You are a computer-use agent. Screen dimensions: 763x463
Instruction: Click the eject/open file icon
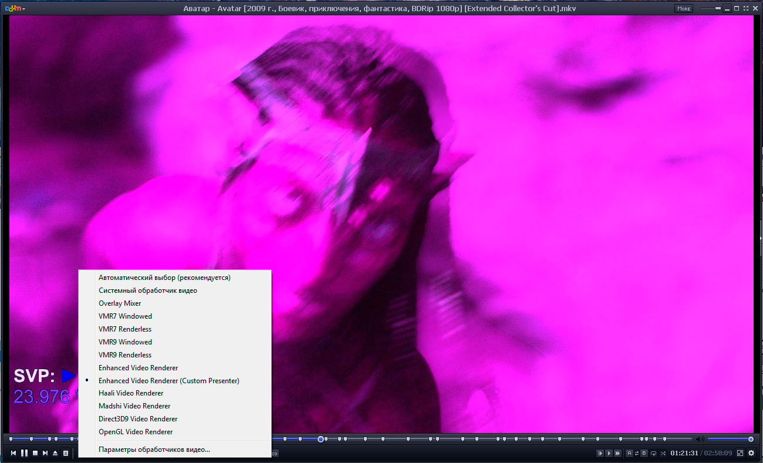(55, 453)
